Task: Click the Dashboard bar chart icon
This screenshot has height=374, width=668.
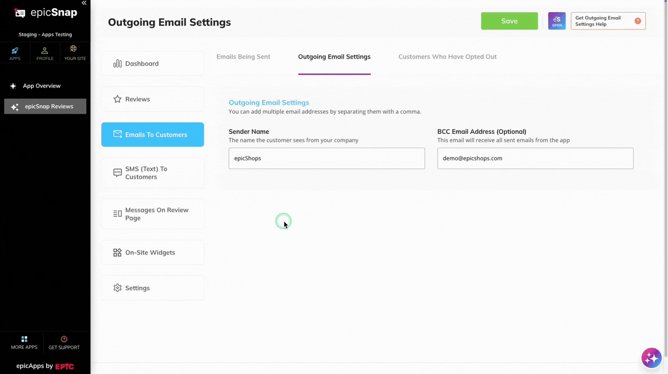Action: coord(117,63)
